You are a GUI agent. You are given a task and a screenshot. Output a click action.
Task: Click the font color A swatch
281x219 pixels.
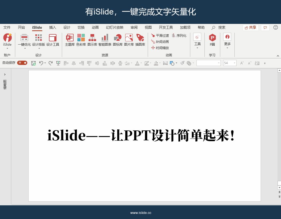[x=137, y=63]
